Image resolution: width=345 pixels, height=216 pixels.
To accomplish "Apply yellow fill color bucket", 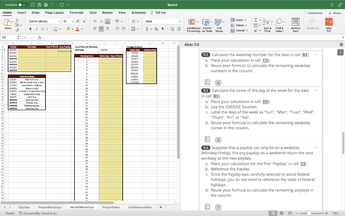I will tap(68, 29).
